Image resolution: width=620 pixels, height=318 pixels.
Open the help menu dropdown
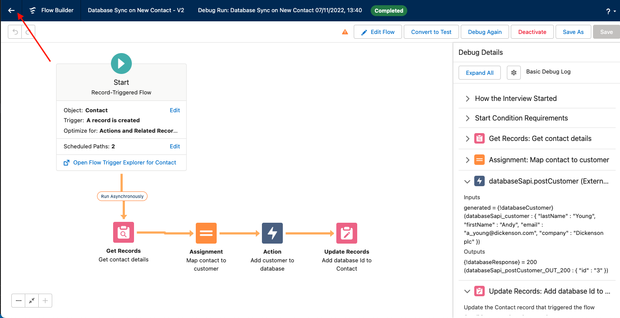coord(610,11)
